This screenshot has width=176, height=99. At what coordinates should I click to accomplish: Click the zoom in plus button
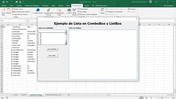(169, 98)
